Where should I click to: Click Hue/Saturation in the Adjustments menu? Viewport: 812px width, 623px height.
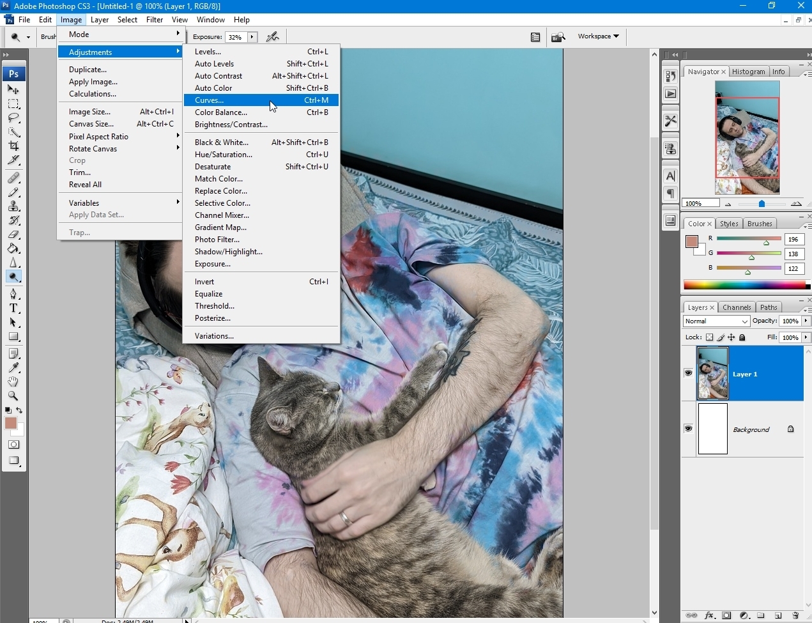223,155
